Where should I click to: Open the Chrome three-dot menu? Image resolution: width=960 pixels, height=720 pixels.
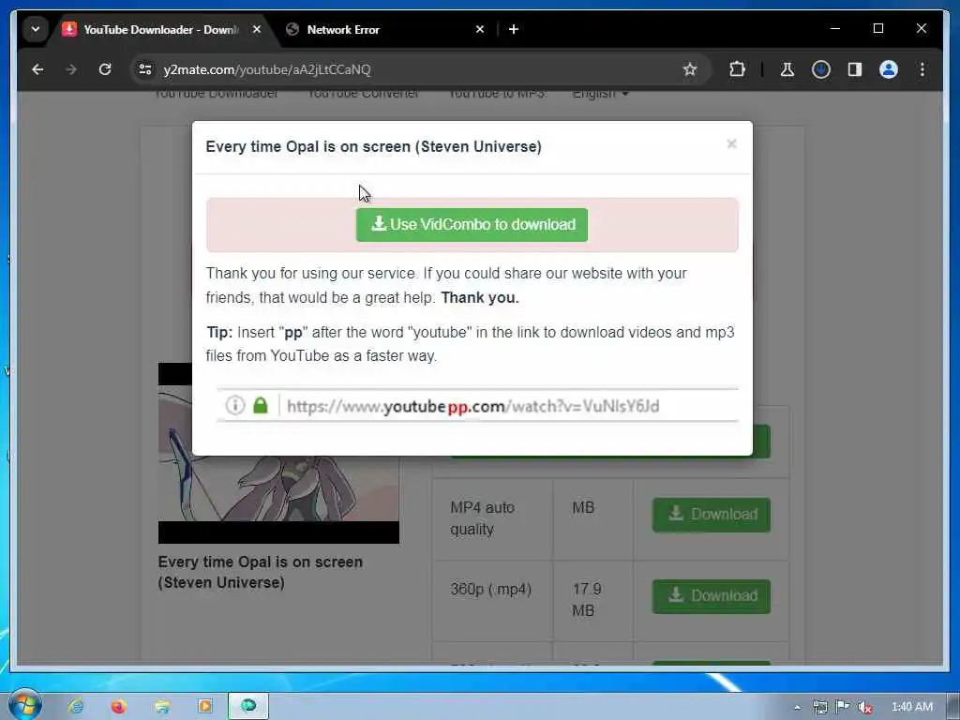pos(922,69)
